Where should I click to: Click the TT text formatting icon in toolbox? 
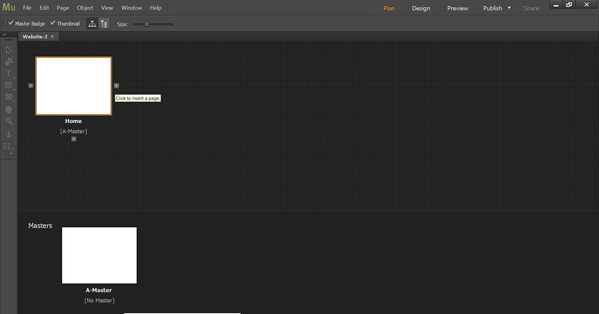[7, 146]
